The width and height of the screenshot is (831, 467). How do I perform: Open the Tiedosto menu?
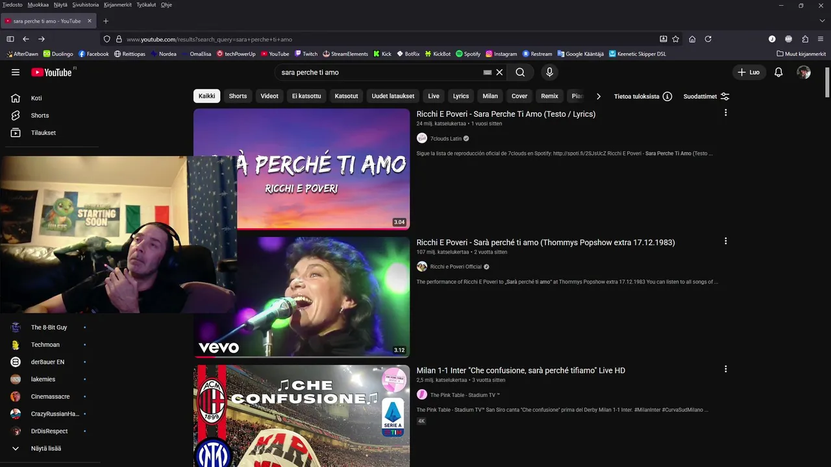point(12,5)
